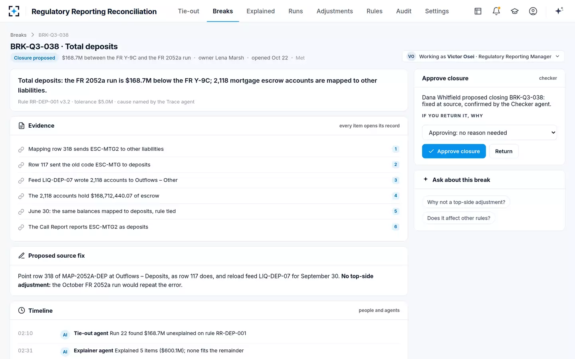575x359 pixels.
Task: Go to the Settings tab
Action: point(437,11)
